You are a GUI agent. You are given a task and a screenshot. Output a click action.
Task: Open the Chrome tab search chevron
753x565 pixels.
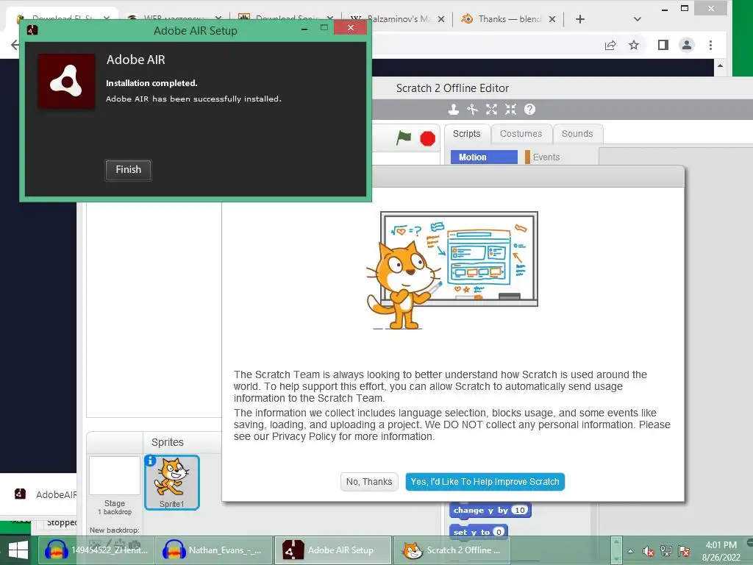[638, 19]
